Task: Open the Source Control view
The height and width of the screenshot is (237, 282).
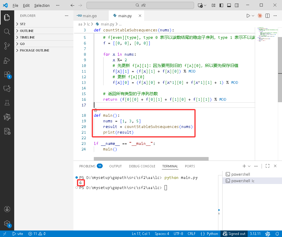Action: [7, 46]
